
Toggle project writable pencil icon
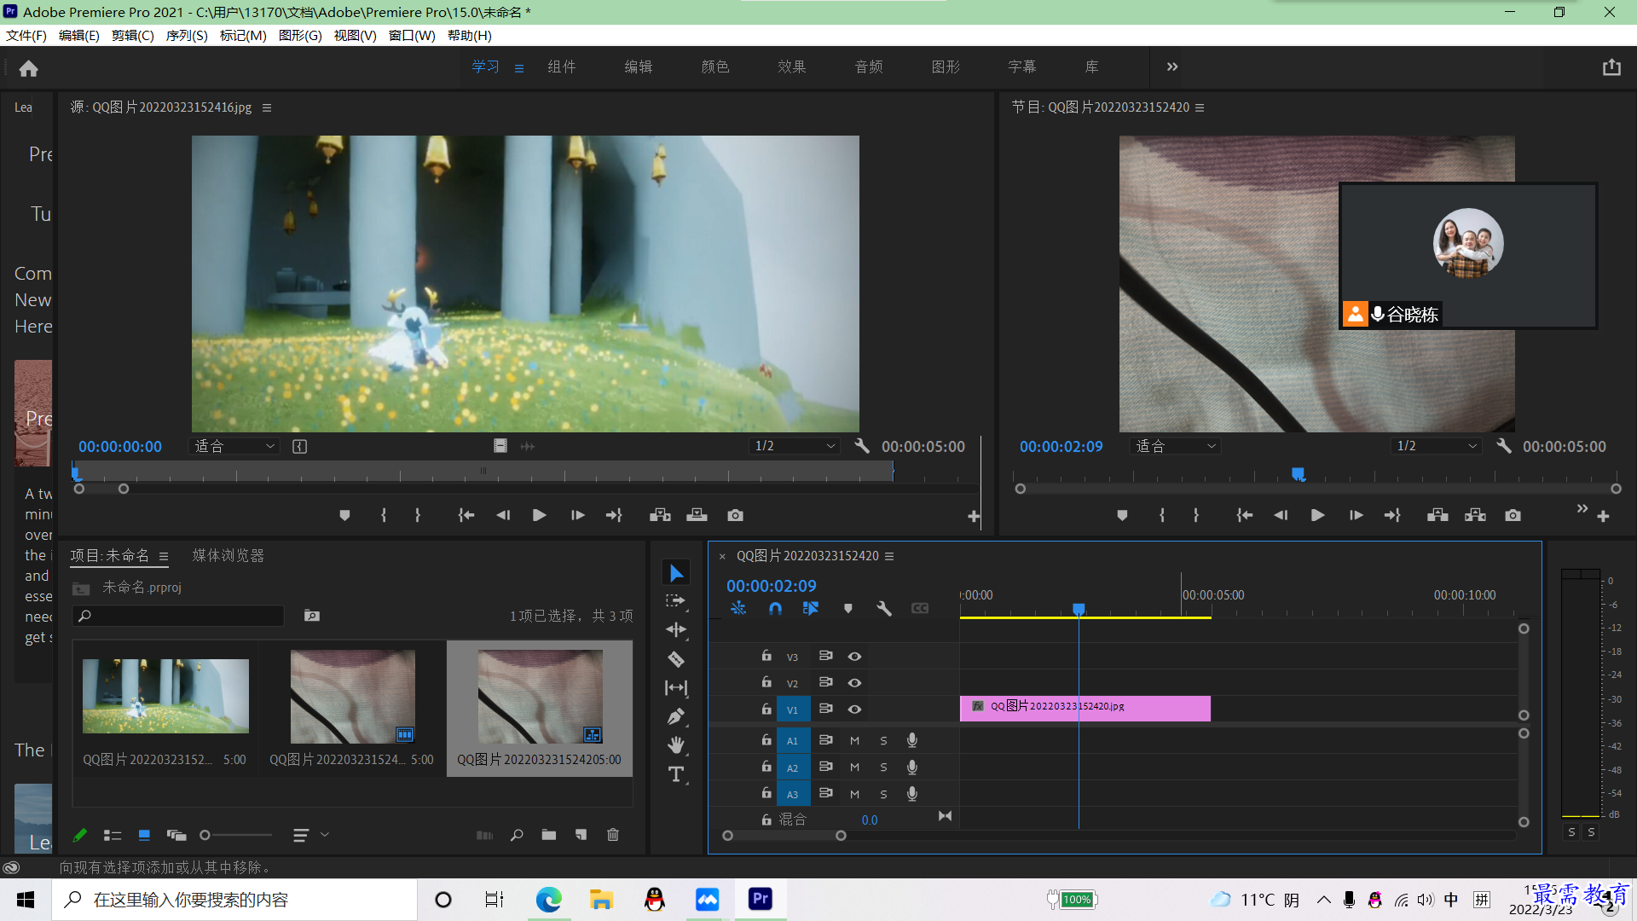click(79, 835)
